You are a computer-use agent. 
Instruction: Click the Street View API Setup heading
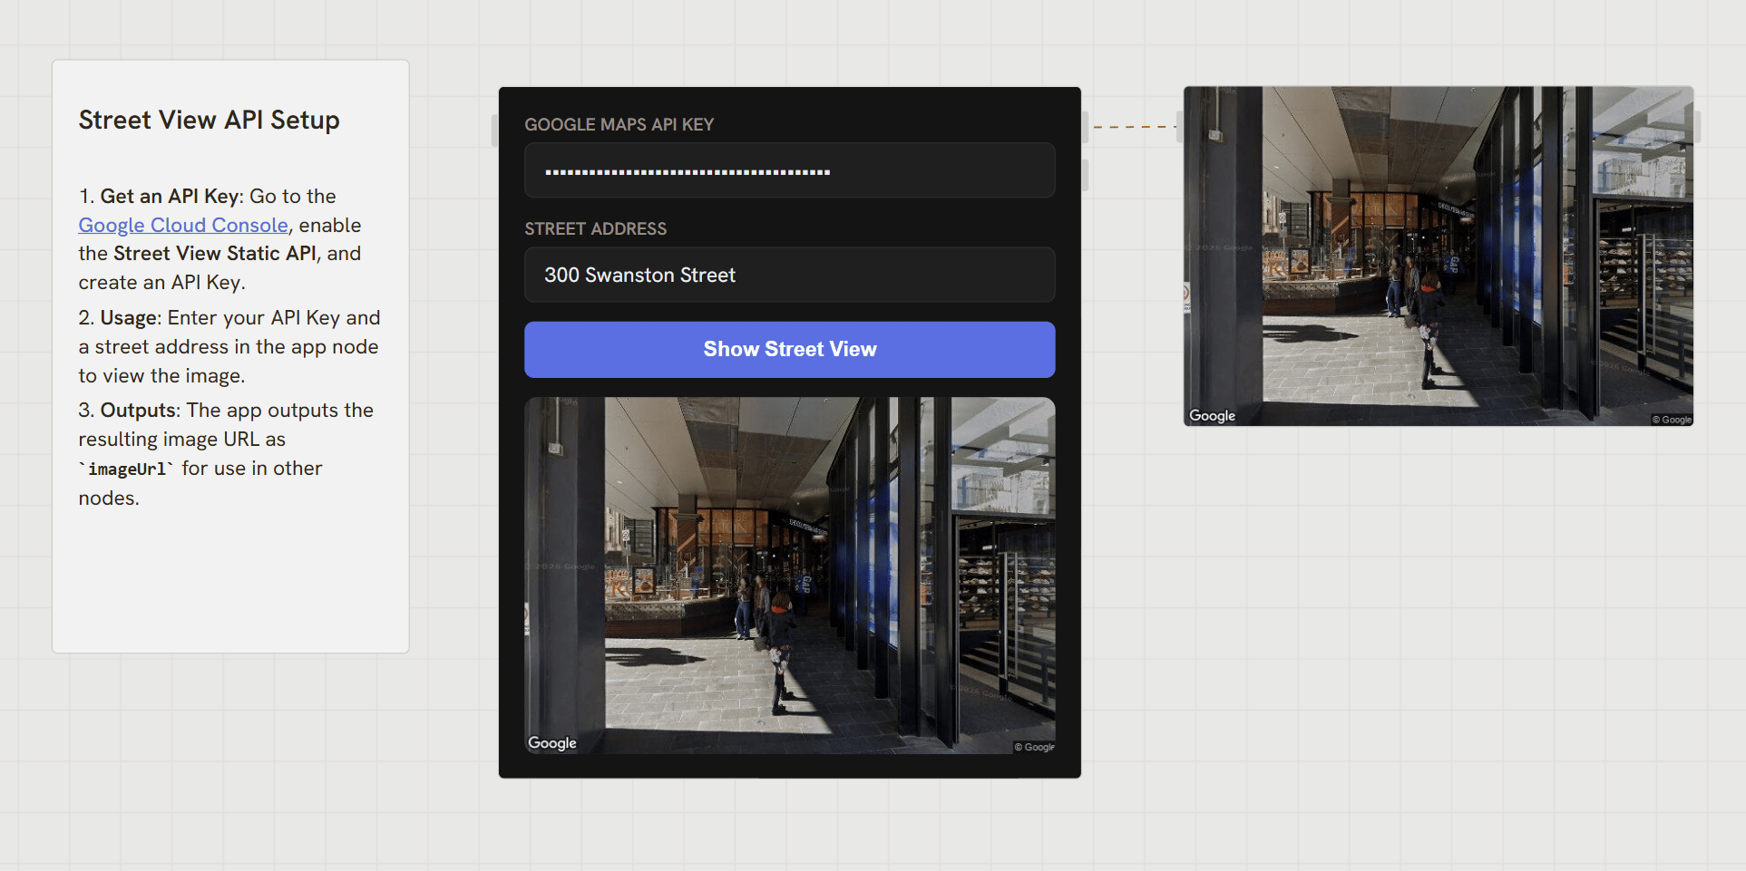209,120
